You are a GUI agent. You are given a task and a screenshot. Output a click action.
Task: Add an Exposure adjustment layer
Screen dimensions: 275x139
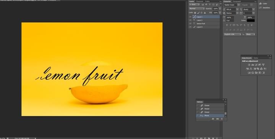260,65
